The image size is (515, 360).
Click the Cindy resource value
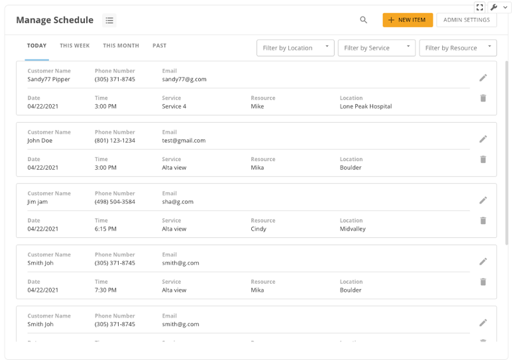pos(258,229)
